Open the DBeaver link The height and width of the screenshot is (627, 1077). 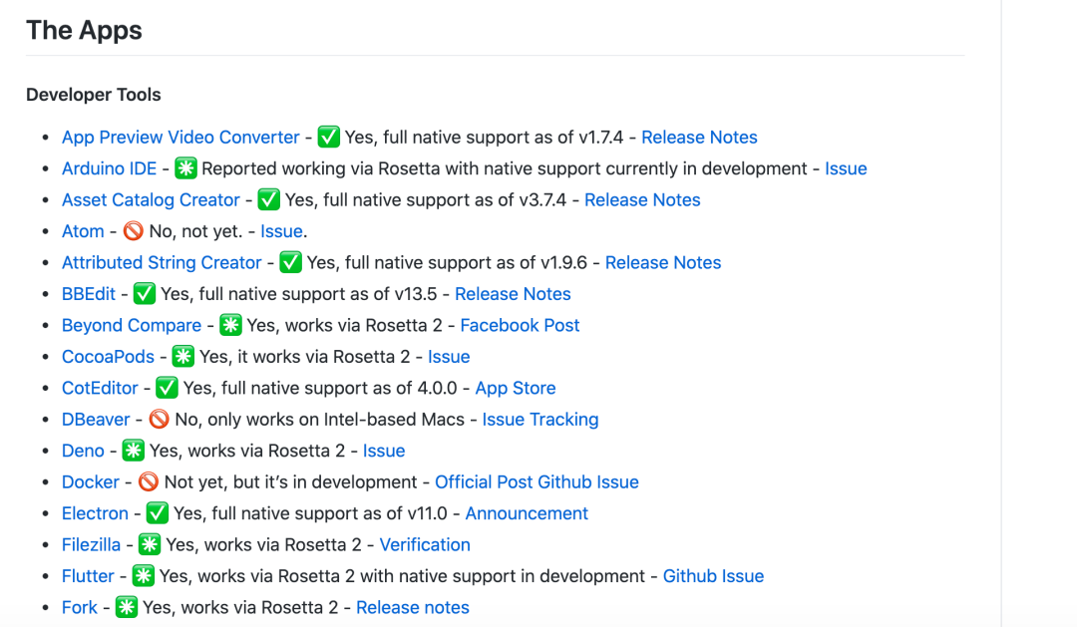coord(96,420)
